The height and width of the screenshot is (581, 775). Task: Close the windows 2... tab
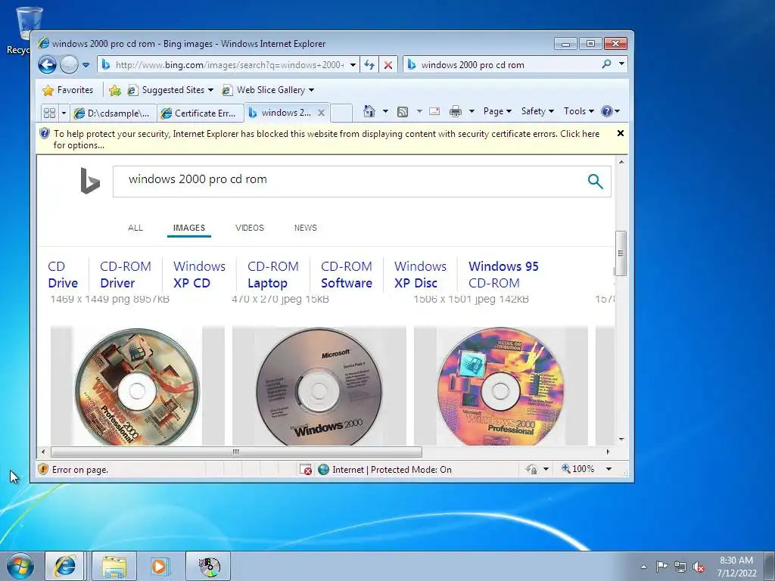[x=321, y=113]
